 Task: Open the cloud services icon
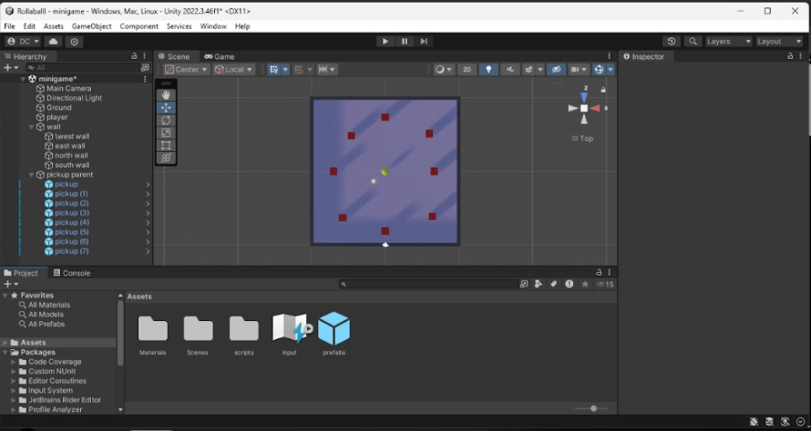pos(53,42)
